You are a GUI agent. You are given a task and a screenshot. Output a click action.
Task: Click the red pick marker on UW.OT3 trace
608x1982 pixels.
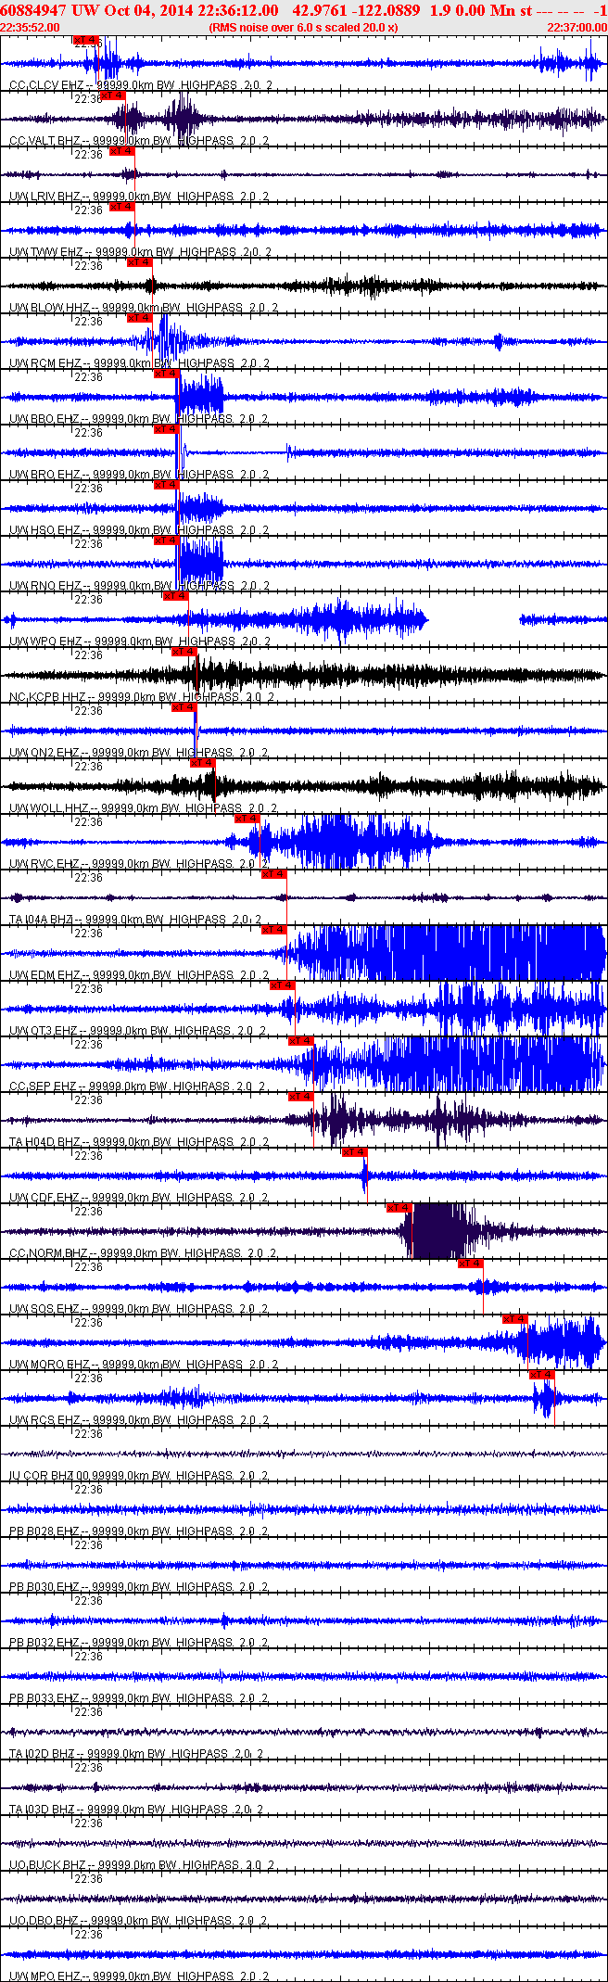click(x=283, y=985)
